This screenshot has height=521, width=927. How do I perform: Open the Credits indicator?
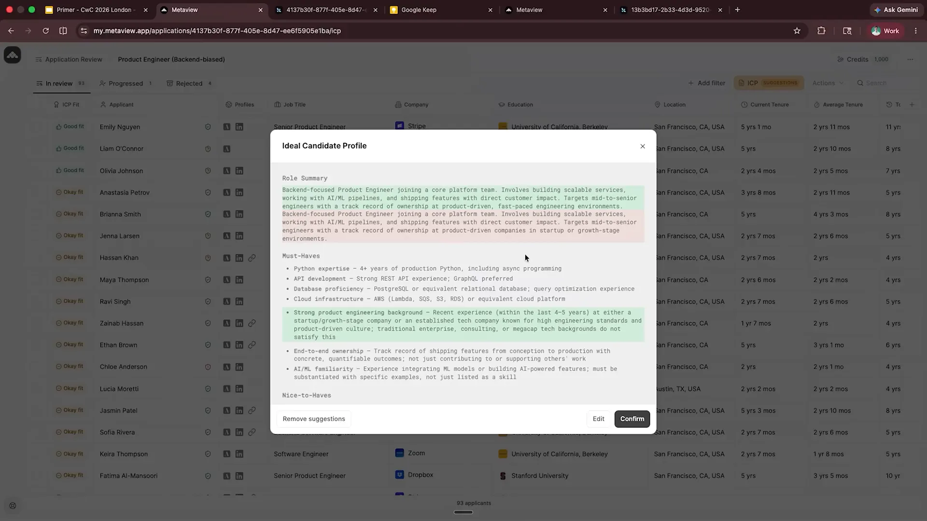[x=863, y=59]
